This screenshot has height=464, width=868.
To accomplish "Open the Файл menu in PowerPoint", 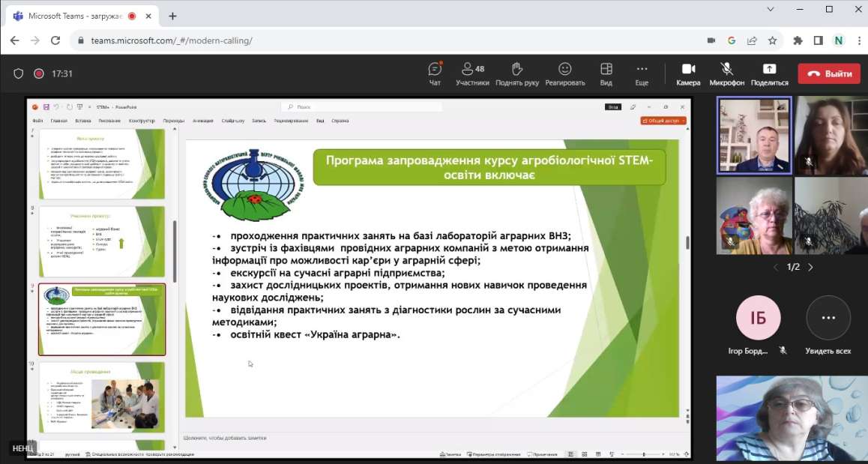I will point(37,121).
